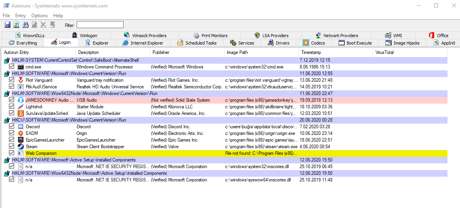Open the Help menu
This screenshot has height=208, width=460.
[58, 16]
